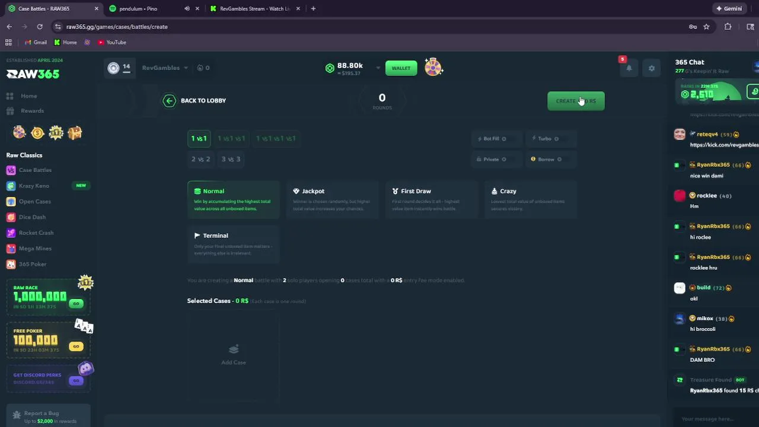Click the rocklee username in chat
This screenshot has height=427, width=759.
coord(707,196)
